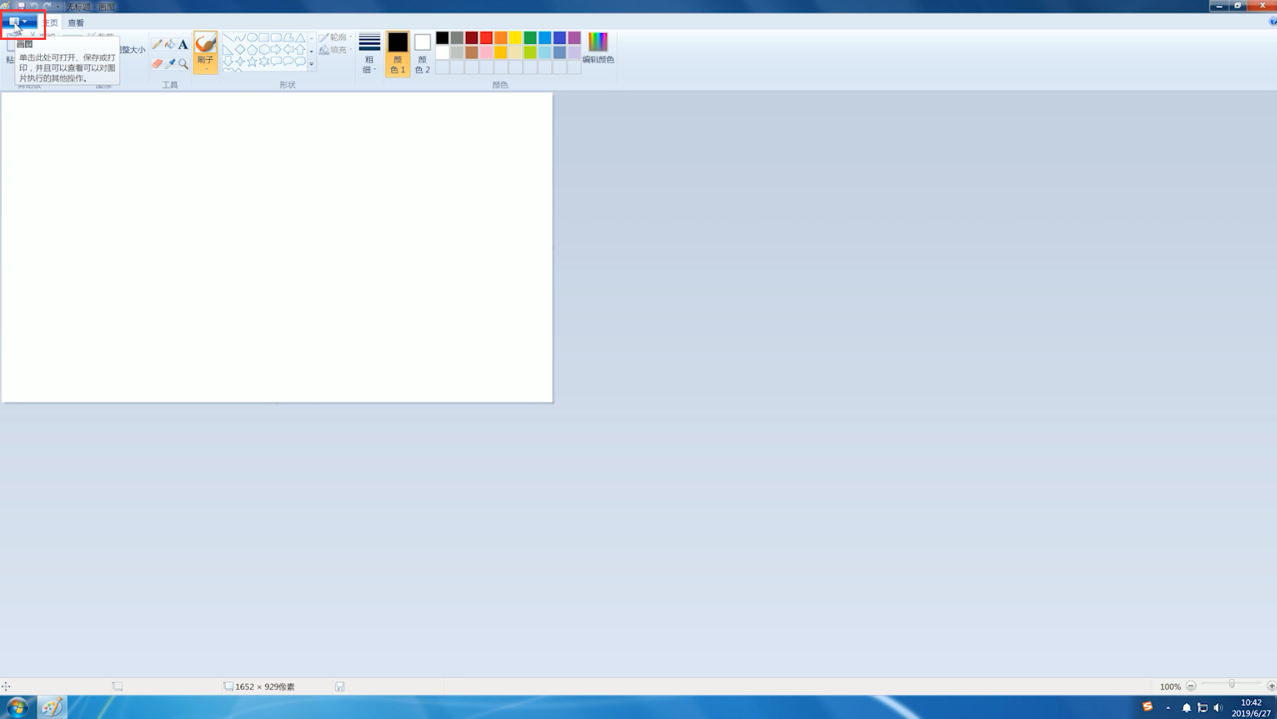Choose the orange color swatch
This screenshot has width=1277, height=719.
pos(501,38)
